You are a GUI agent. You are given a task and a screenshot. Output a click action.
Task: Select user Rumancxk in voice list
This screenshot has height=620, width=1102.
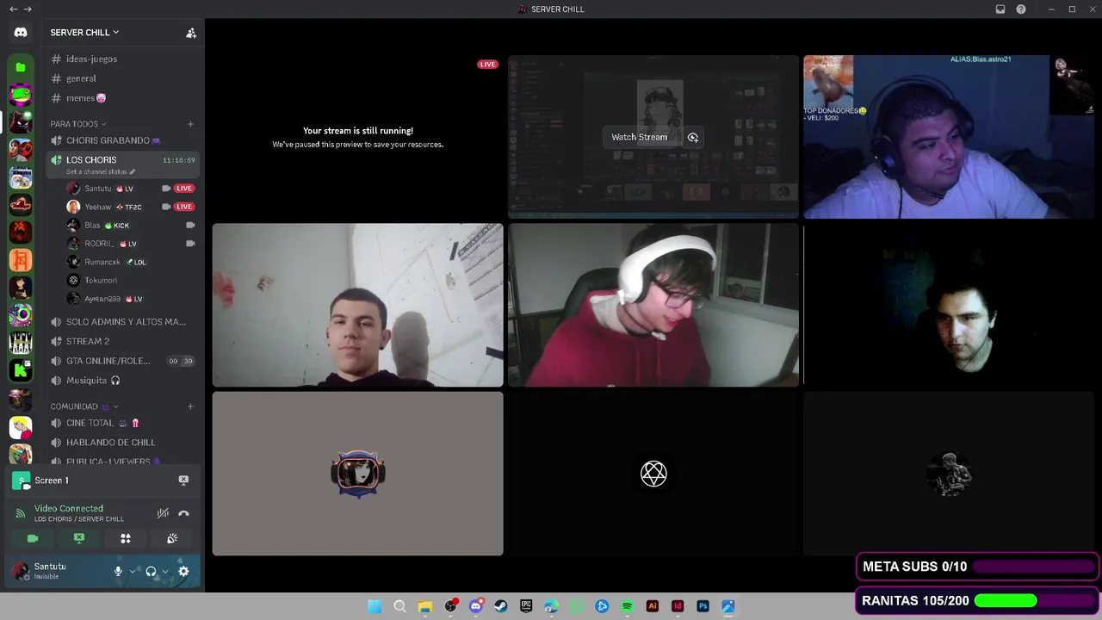[129, 262]
